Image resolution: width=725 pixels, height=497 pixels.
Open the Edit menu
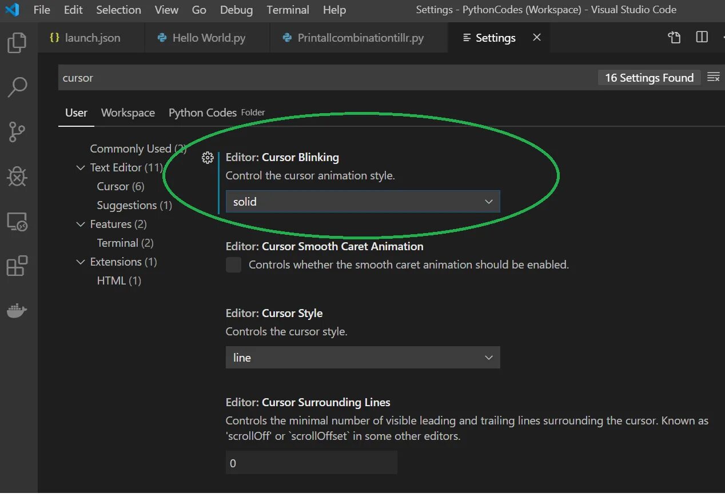click(73, 10)
